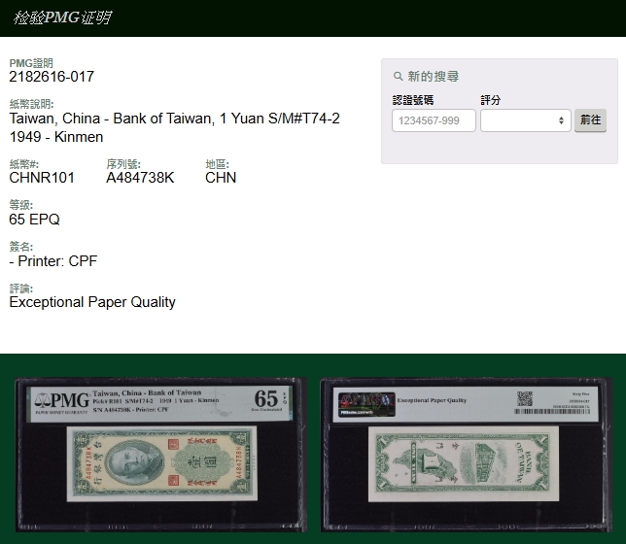Select the note number CHNR101
This screenshot has height=544, width=626.
tap(42, 178)
